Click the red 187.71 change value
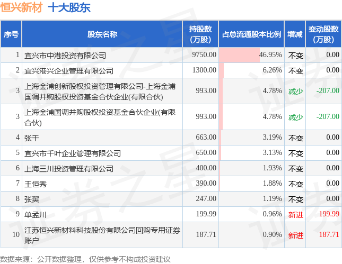 point(329,234)
